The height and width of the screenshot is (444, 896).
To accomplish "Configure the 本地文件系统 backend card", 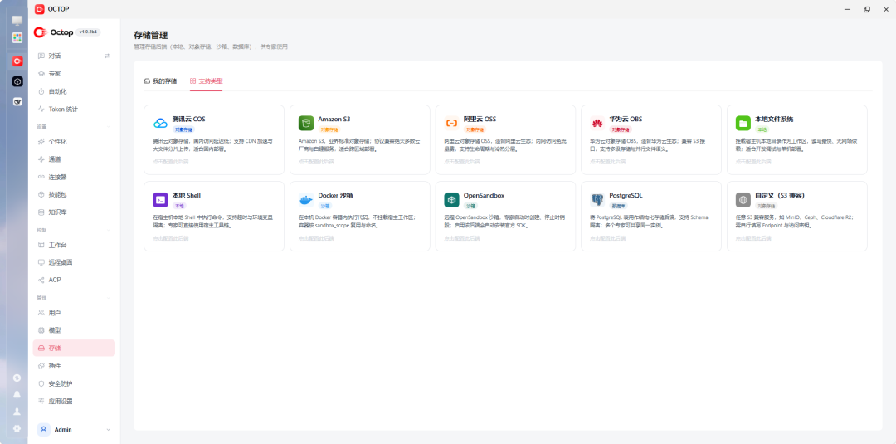I will (x=797, y=139).
